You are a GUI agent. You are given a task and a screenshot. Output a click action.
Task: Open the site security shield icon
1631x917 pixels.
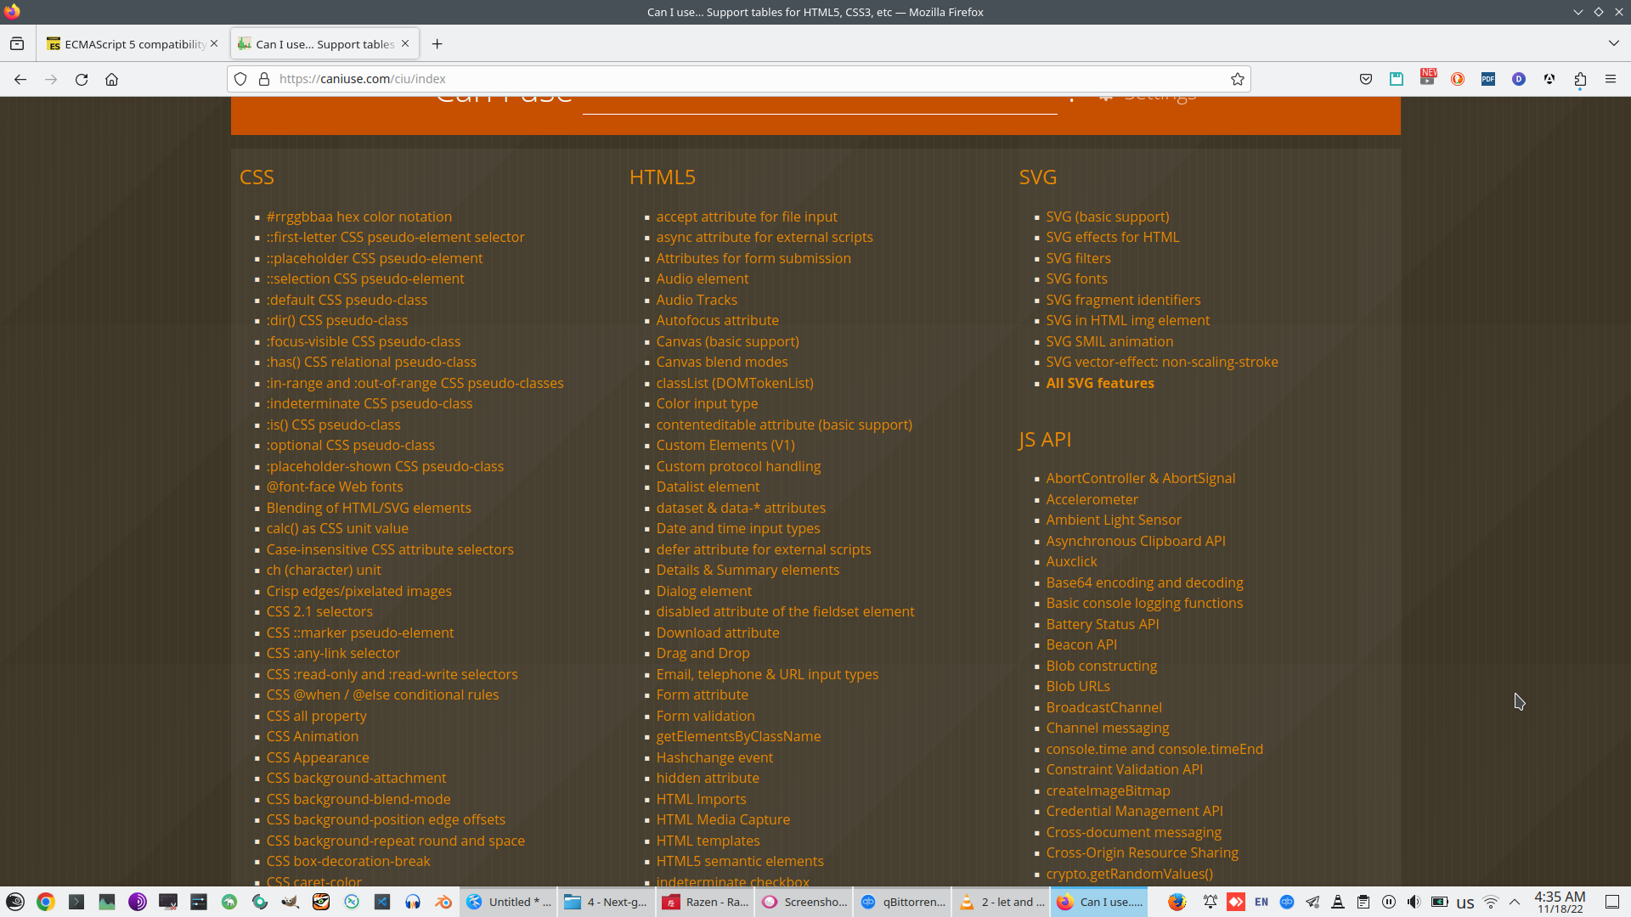[240, 79]
